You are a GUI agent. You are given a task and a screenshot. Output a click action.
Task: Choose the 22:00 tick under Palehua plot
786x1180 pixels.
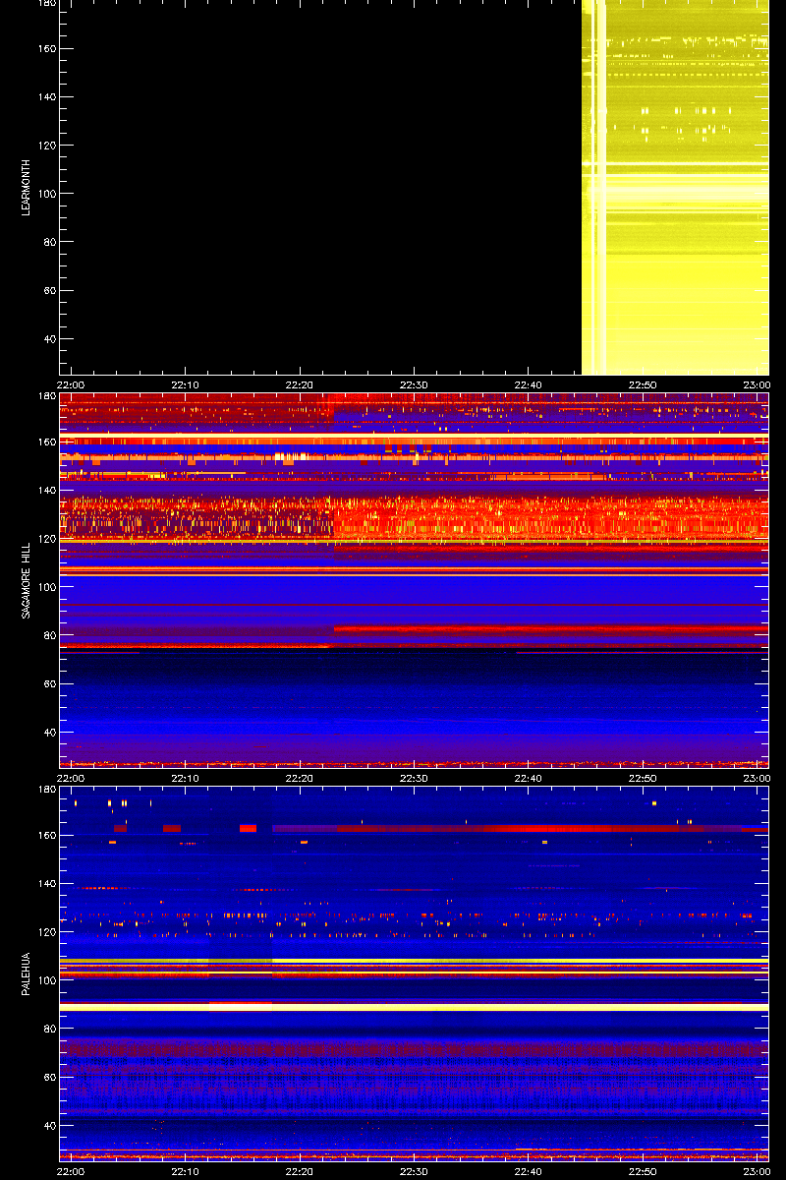(71, 1171)
